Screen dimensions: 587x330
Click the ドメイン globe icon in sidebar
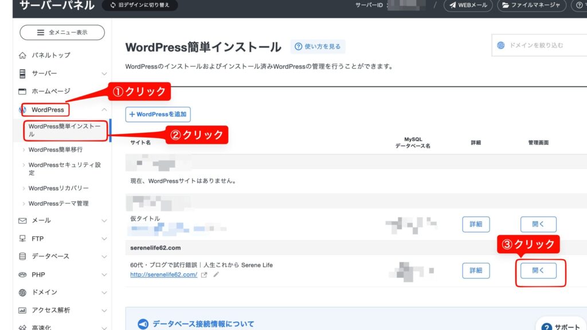pyautogui.click(x=22, y=293)
